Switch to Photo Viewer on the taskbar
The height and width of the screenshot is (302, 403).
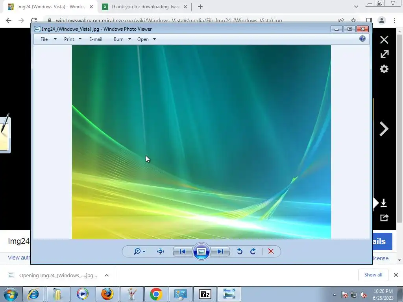(229, 294)
